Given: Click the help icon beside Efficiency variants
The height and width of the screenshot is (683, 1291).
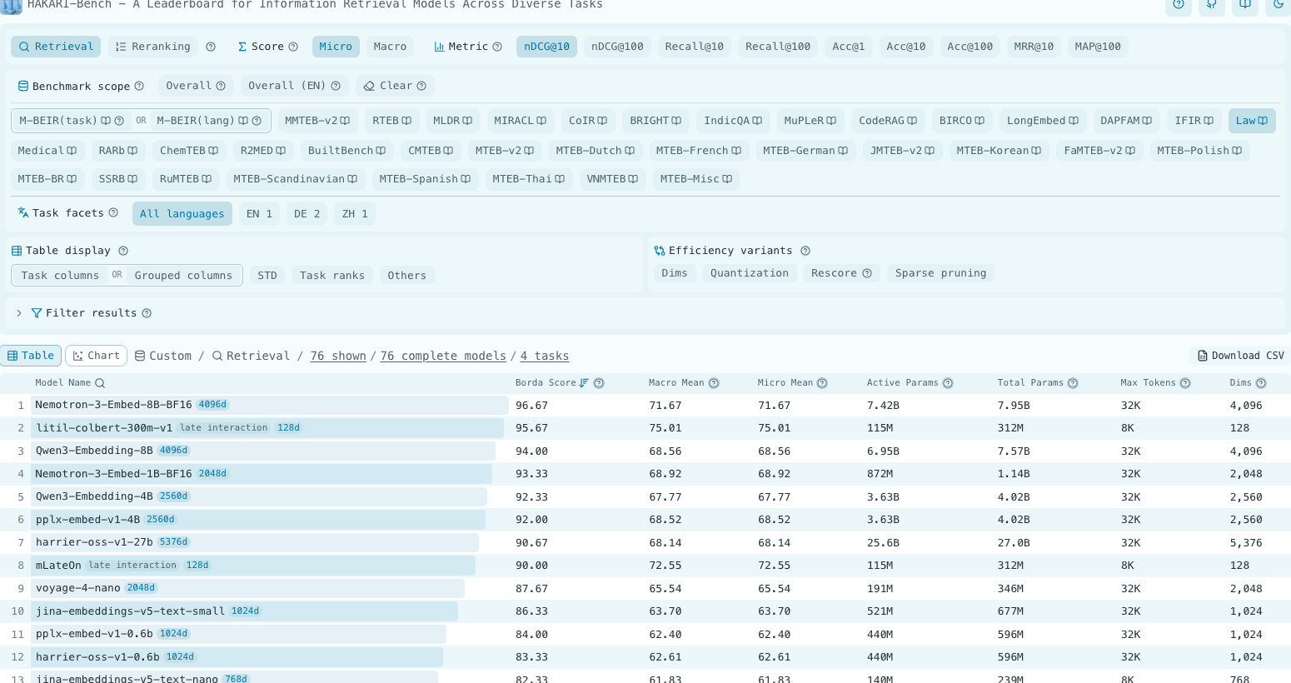Looking at the screenshot, I should coord(805,251).
